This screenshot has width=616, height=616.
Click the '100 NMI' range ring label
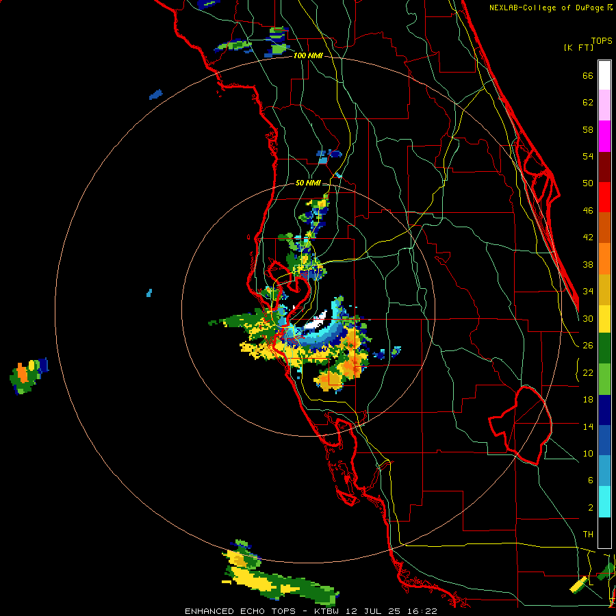pos(308,56)
